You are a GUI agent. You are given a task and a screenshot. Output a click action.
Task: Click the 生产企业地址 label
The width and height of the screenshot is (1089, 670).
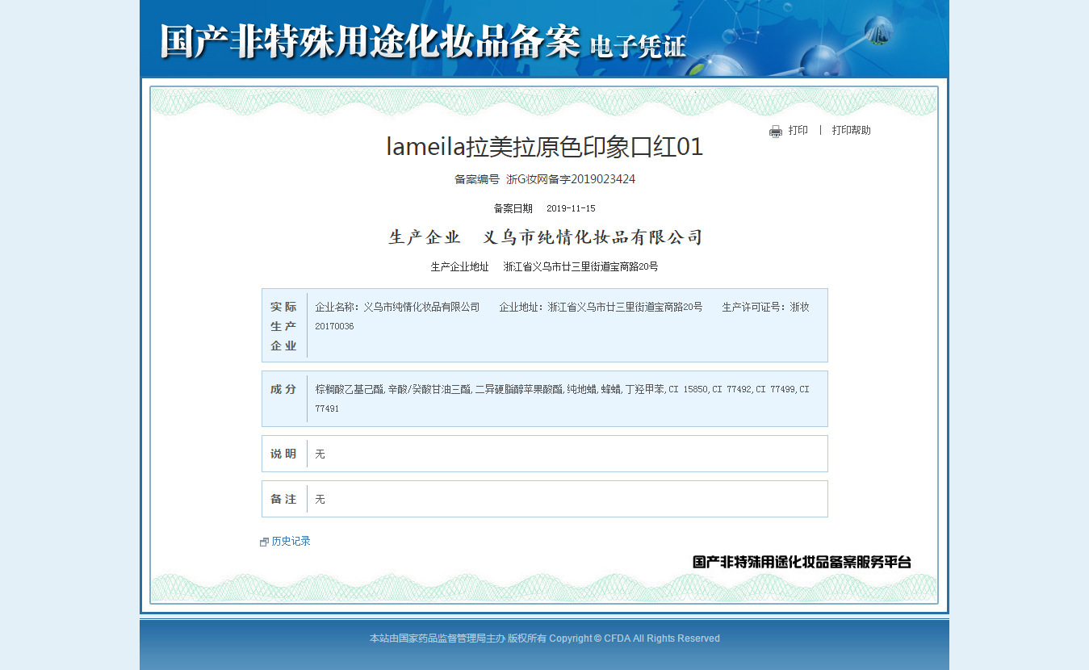[460, 266]
